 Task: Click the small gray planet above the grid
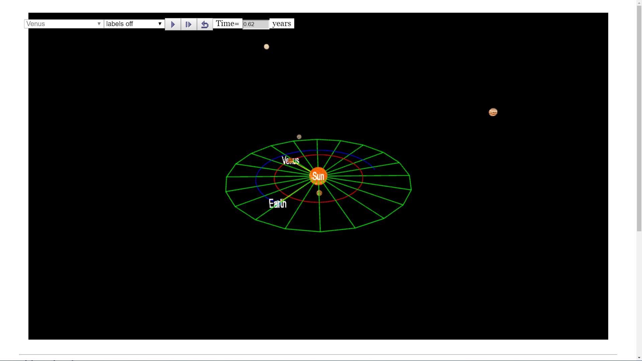pyautogui.click(x=299, y=137)
